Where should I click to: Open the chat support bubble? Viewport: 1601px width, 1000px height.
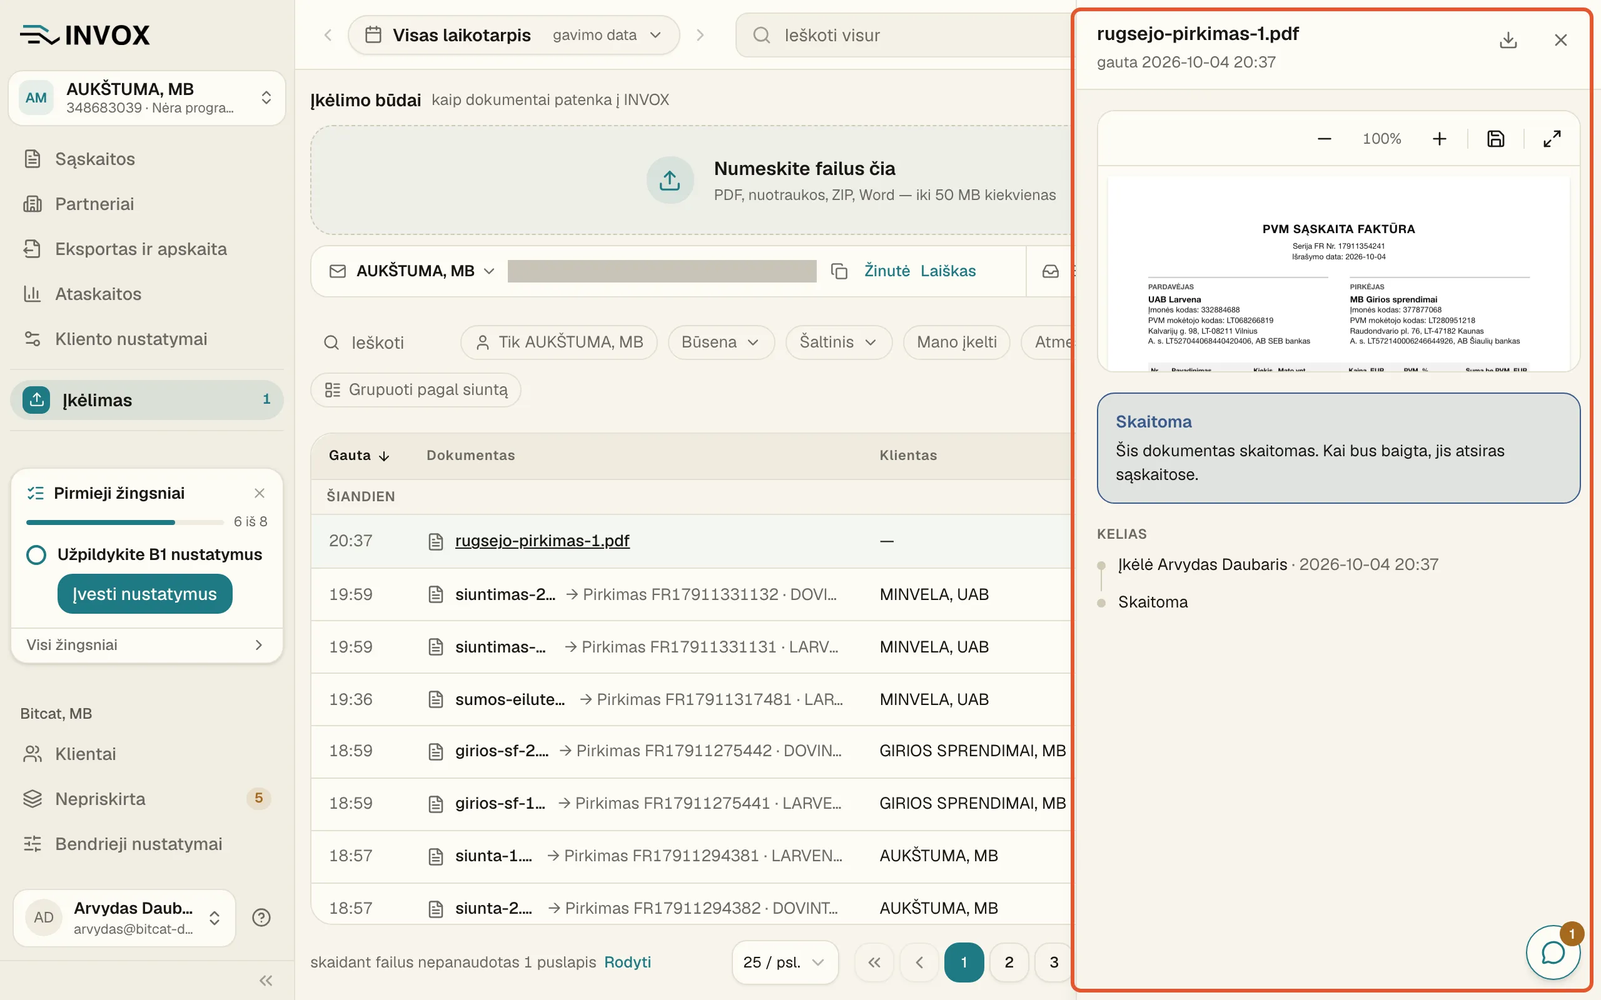click(1553, 952)
